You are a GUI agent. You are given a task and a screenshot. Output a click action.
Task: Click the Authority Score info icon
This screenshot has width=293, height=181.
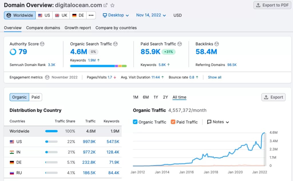click(x=42, y=44)
